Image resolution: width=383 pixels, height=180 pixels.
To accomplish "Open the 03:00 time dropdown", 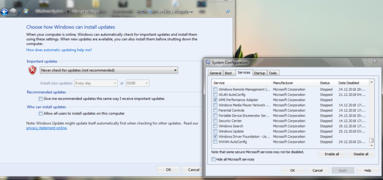I will click(137, 83).
